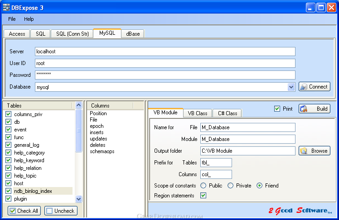Select the updates column entry
The image size is (339, 220).
tap(98, 139)
